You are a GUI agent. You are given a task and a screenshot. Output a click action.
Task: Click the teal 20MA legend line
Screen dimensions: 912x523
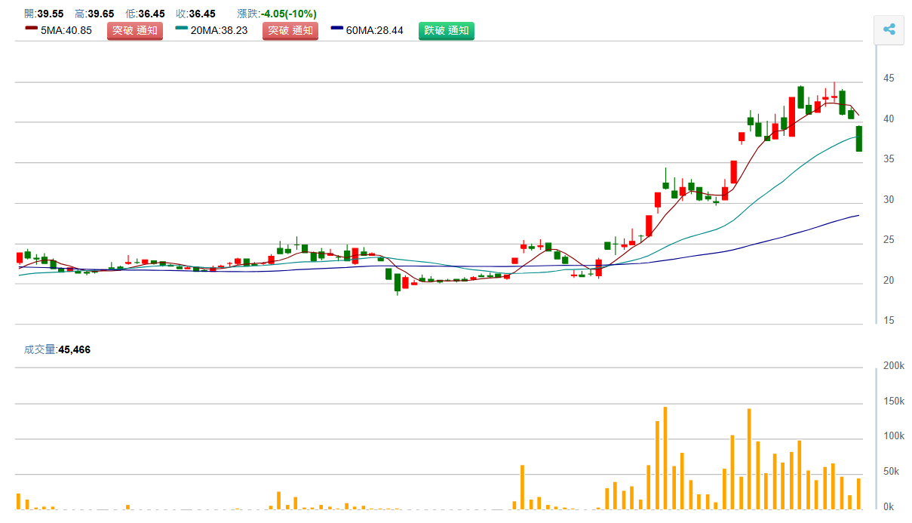[x=182, y=29]
